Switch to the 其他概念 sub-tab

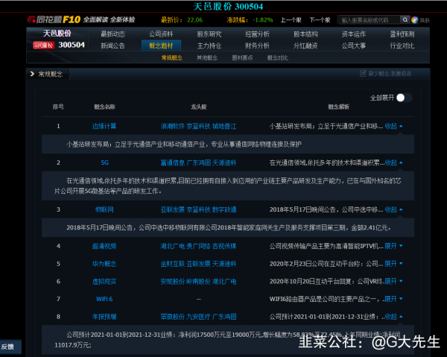(207, 58)
